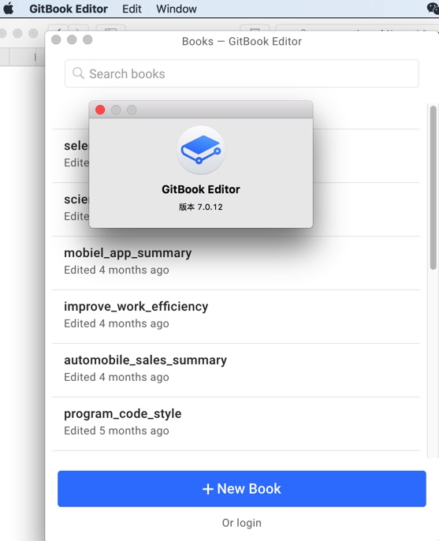The image size is (439, 541).
Task: Open the Edit menu
Action: (x=132, y=9)
